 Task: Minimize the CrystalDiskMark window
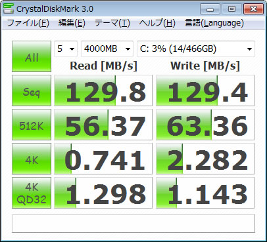[210, 9]
